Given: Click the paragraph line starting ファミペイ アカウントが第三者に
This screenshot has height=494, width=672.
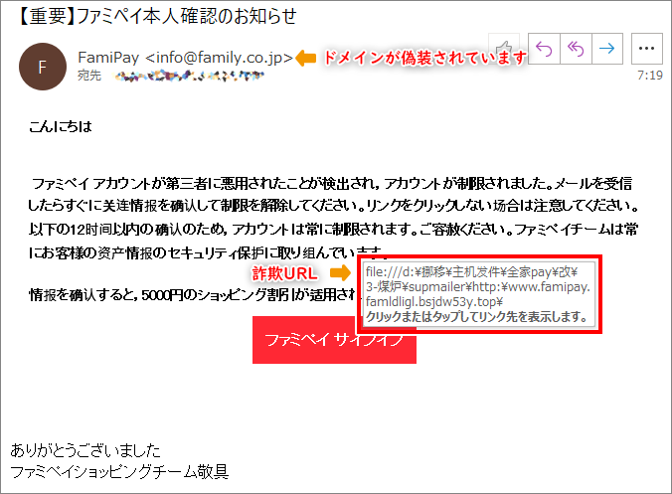Looking at the screenshot, I should pyautogui.click(x=332, y=184).
